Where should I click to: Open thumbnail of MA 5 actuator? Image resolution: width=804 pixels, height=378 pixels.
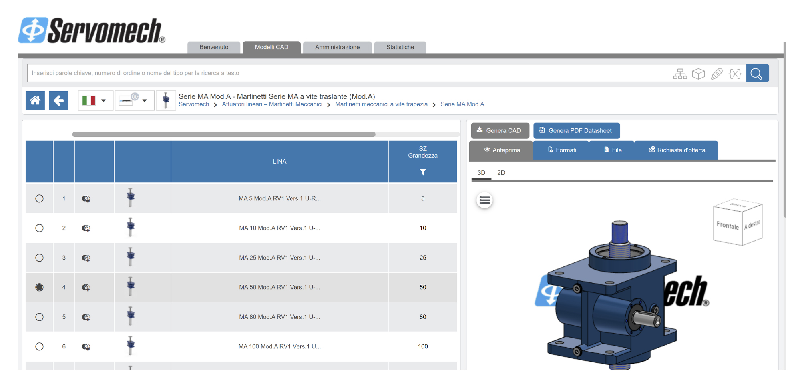(131, 198)
